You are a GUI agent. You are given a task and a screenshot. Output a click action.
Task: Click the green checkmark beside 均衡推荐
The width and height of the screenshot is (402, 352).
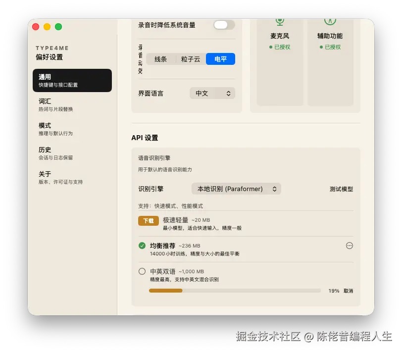pos(142,245)
